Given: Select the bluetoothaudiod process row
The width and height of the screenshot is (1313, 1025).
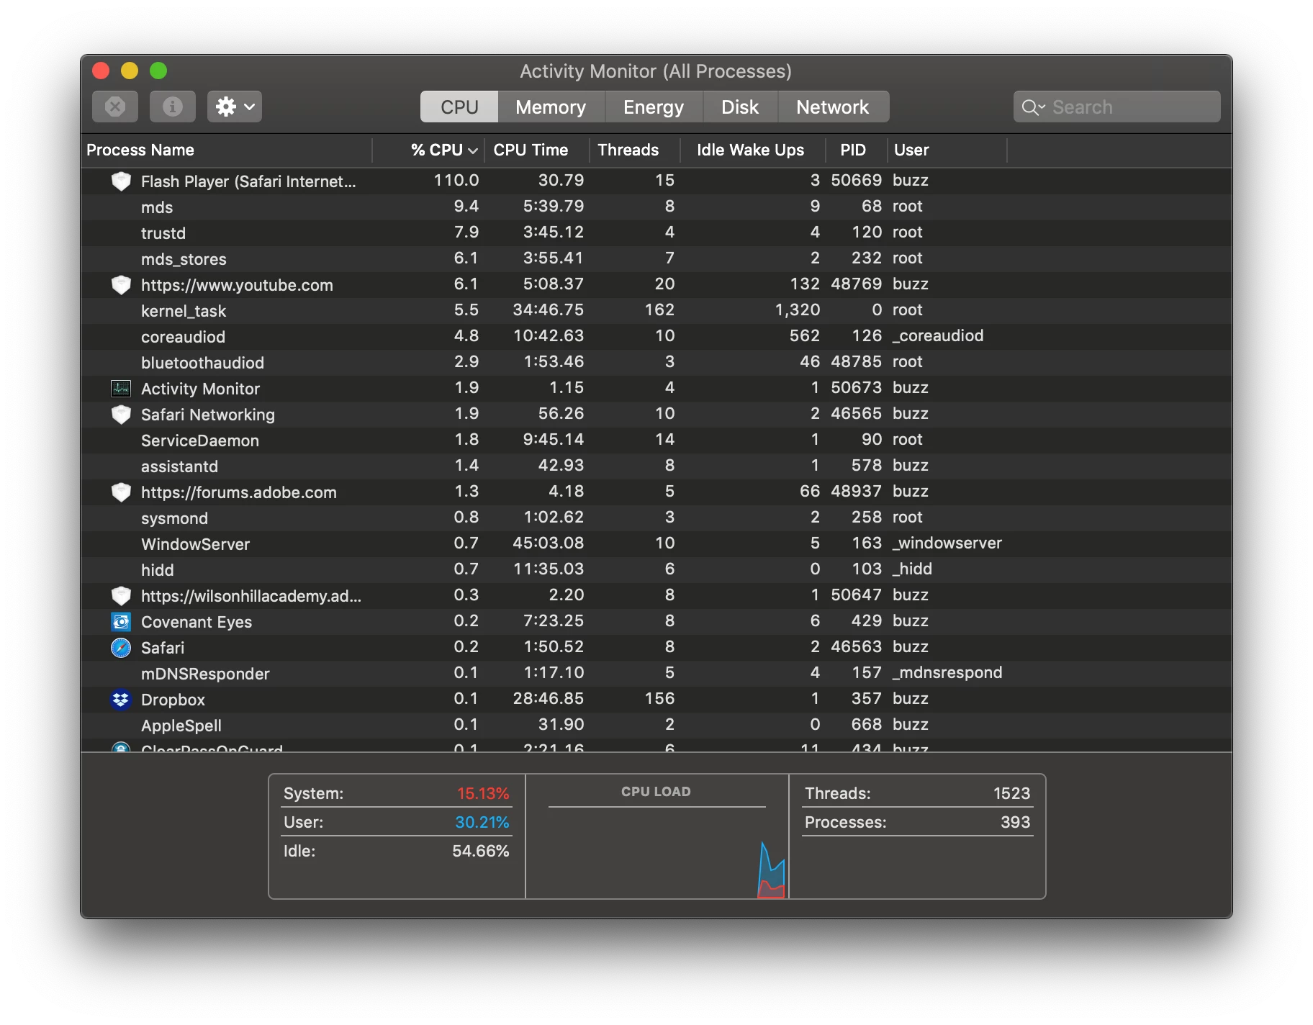Looking at the screenshot, I should coord(656,363).
